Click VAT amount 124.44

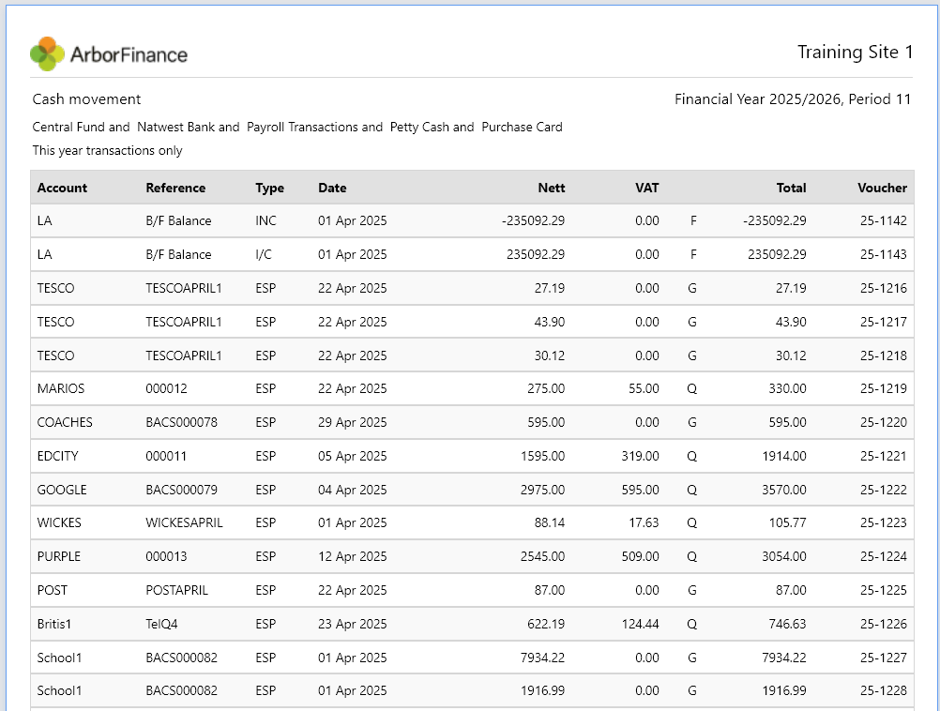pos(640,624)
